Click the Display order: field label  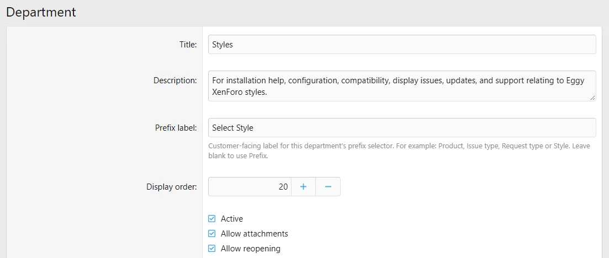(172, 187)
